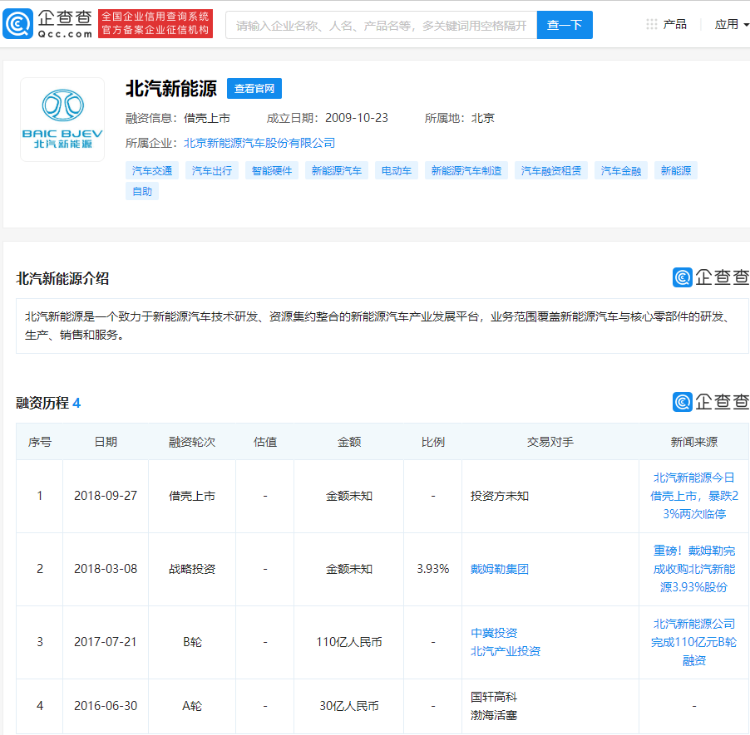Click the 成立日期 2009-10-23 value
This screenshot has width=750, height=735.
tap(357, 118)
